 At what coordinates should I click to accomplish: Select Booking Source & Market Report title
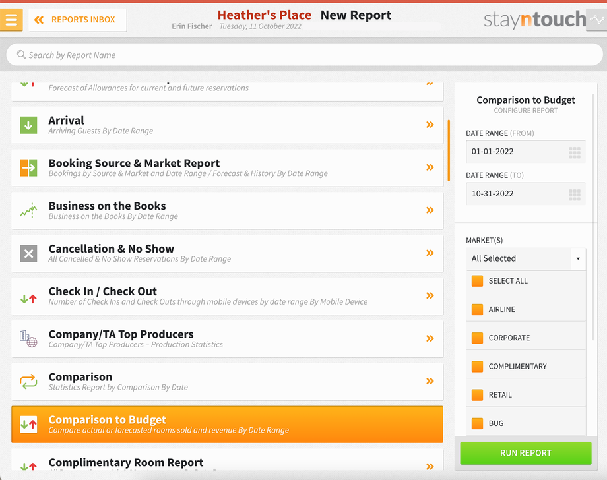pyautogui.click(x=134, y=164)
